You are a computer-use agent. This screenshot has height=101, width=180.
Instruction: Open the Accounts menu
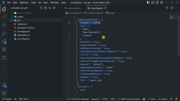point(4,85)
